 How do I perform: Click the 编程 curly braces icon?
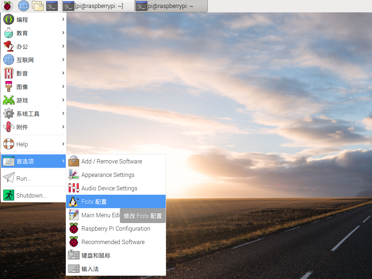[9, 19]
